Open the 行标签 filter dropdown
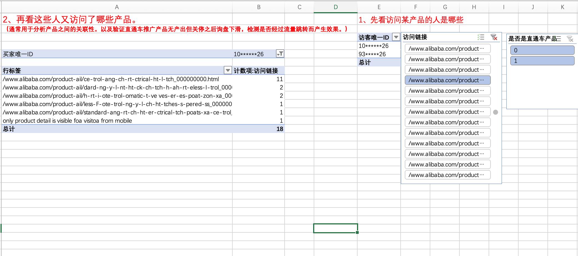Image resolution: width=578 pixels, height=256 pixels. point(228,70)
